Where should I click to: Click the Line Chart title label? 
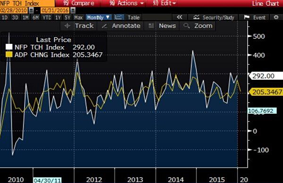pos(265,3)
